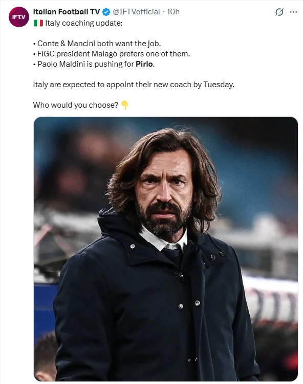303x384 pixels.
Task: Click the 10h post timestamp
Action: (x=173, y=12)
